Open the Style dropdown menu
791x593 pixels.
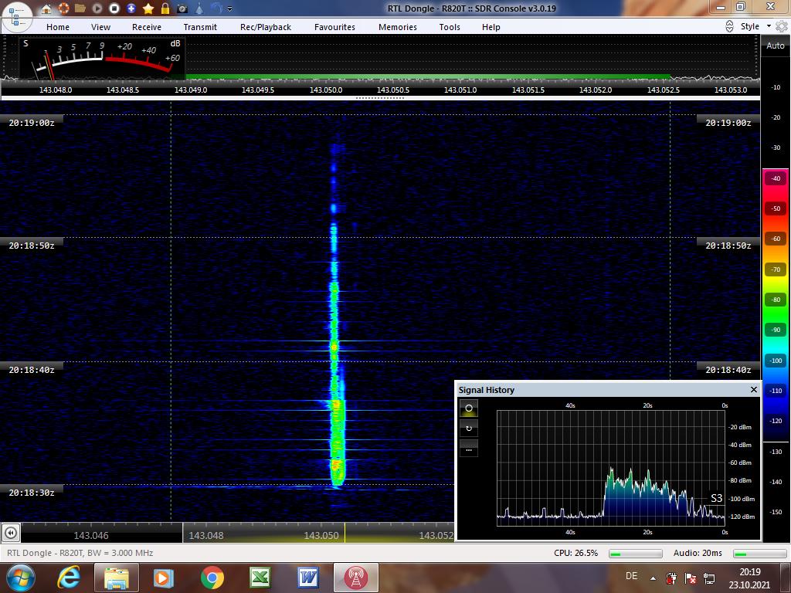[755, 26]
